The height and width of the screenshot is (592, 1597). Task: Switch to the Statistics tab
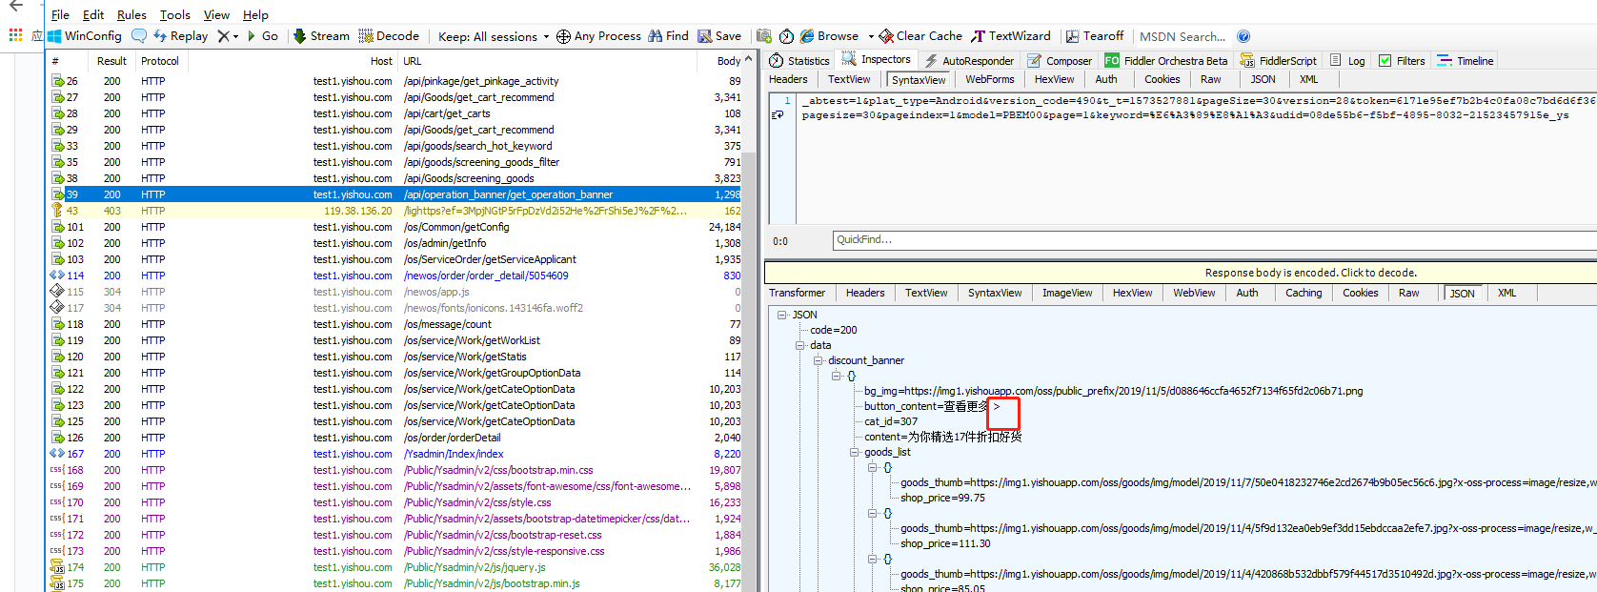pyautogui.click(x=799, y=60)
